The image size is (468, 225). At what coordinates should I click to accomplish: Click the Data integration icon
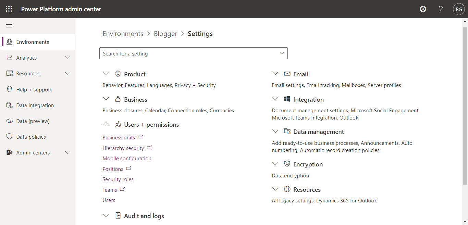click(10, 105)
